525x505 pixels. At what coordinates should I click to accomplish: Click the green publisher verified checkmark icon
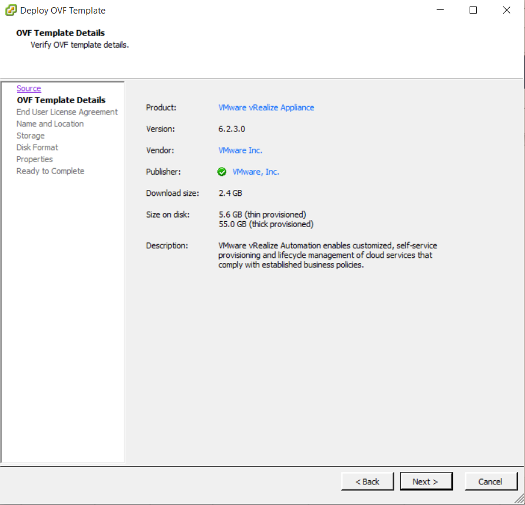[x=222, y=172]
